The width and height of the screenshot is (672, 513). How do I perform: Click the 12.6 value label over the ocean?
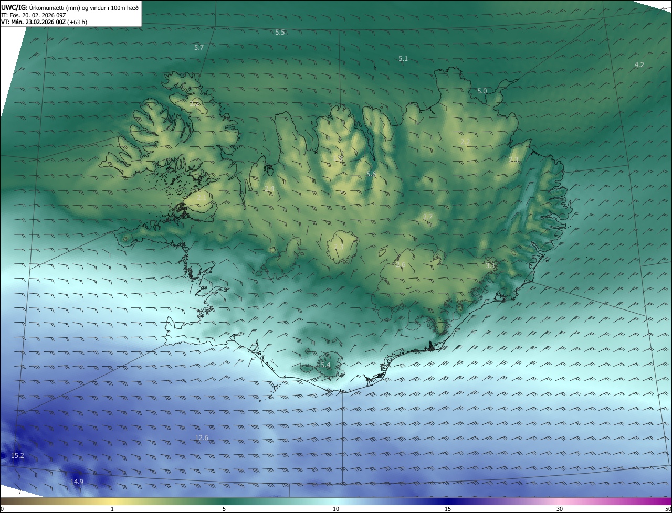202,437
